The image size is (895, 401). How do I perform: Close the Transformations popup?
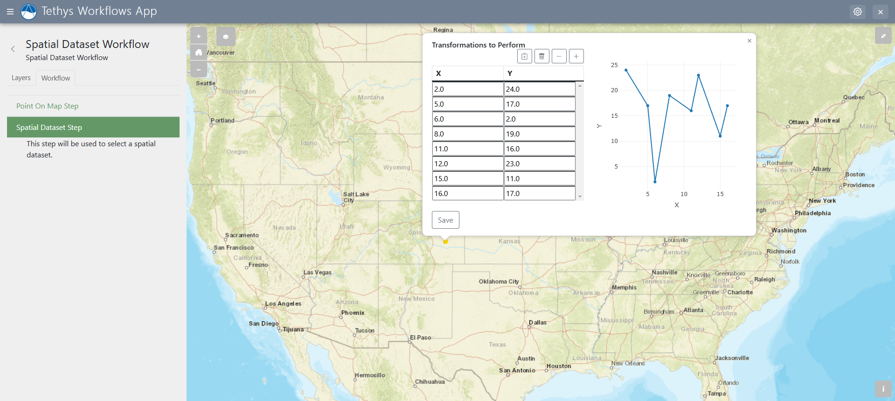pos(749,41)
